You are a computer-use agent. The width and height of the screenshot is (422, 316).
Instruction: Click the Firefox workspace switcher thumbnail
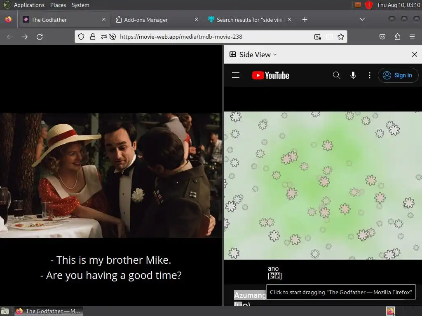click(x=390, y=311)
